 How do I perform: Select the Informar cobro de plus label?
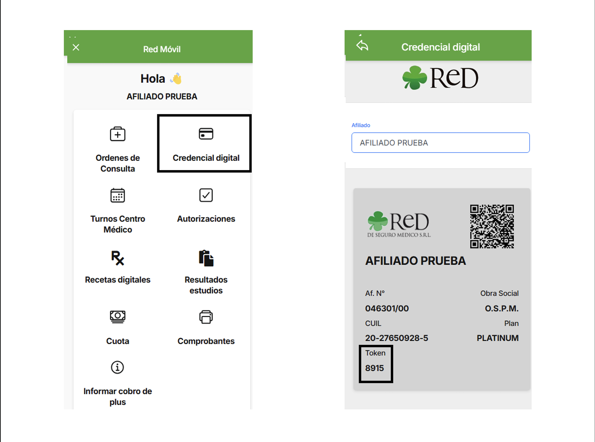[117, 397]
